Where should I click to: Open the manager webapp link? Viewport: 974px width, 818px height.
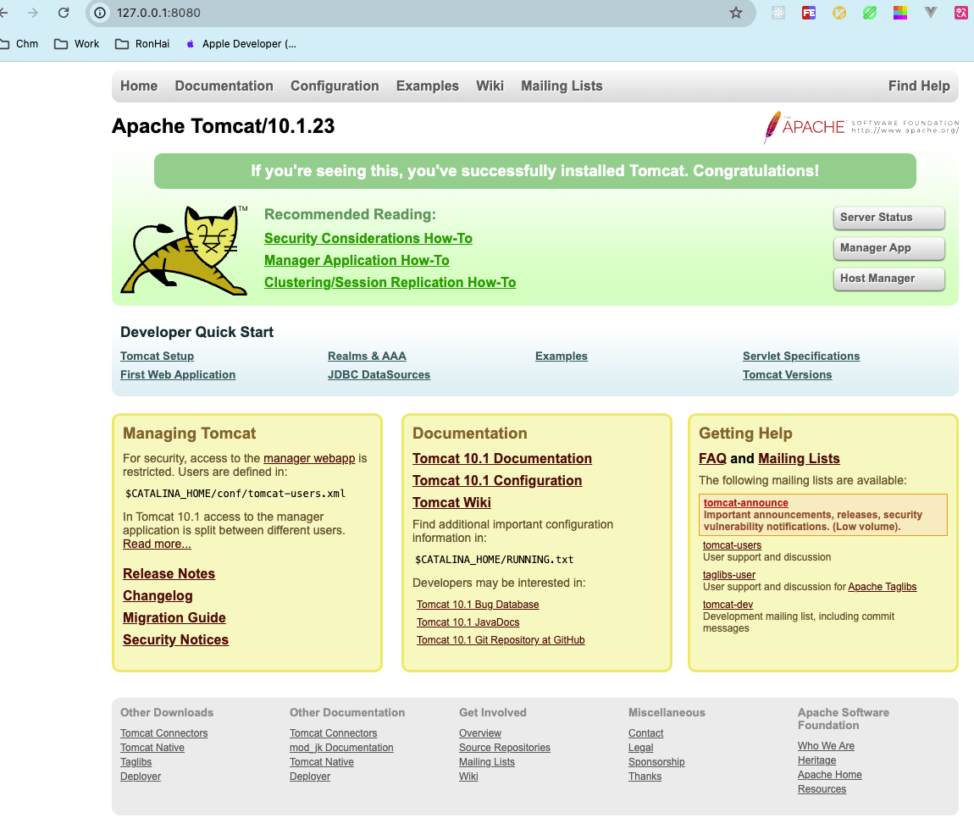(x=309, y=458)
